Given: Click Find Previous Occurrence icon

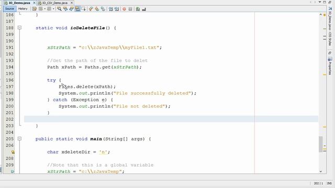Looking at the screenshot, I should [x=65, y=9].
